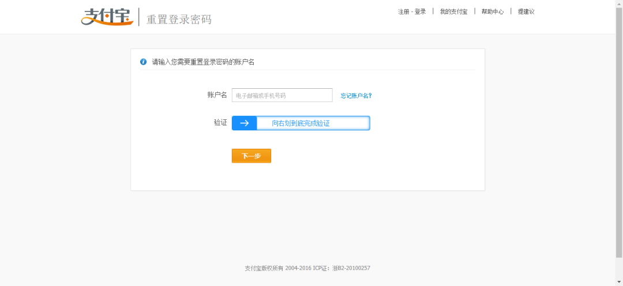
Task: Click the footer copyright text 支付宝版权所有
Action: click(x=264, y=268)
